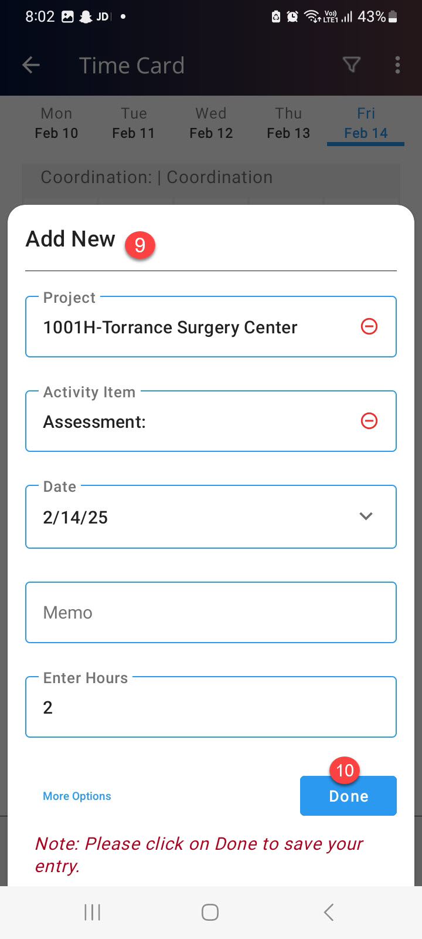Tap Android recent apps navigation icon
Screen dimensions: 422x939
pos(93,912)
